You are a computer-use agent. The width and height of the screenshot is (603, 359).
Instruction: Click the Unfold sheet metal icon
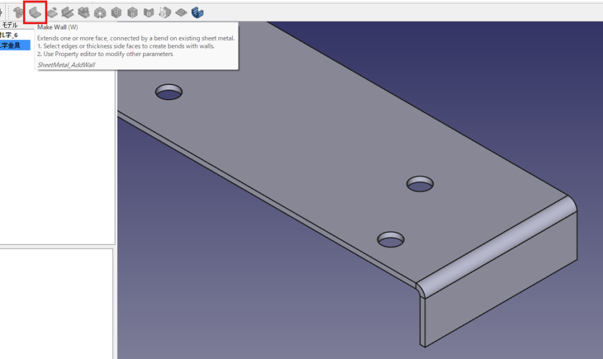click(84, 12)
